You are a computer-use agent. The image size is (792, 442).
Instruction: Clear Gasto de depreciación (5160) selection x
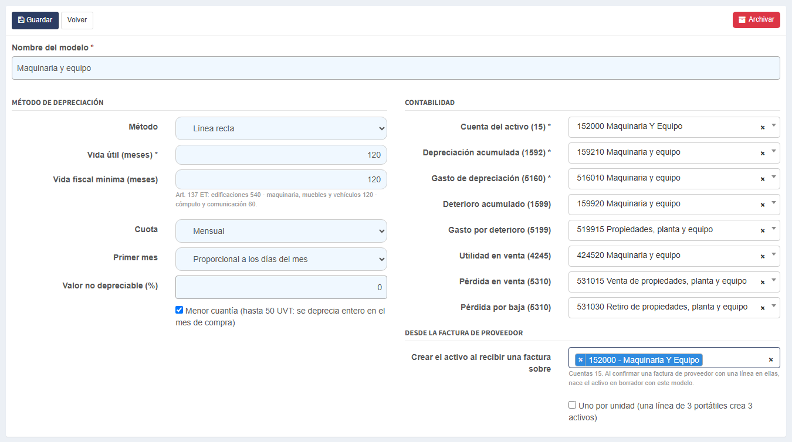coord(763,179)
